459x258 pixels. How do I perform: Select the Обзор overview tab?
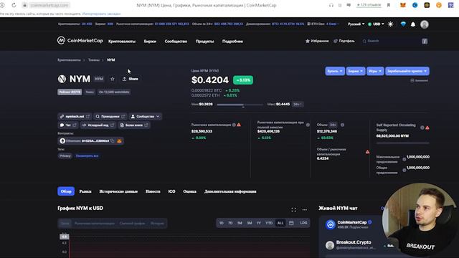point(66,191)
